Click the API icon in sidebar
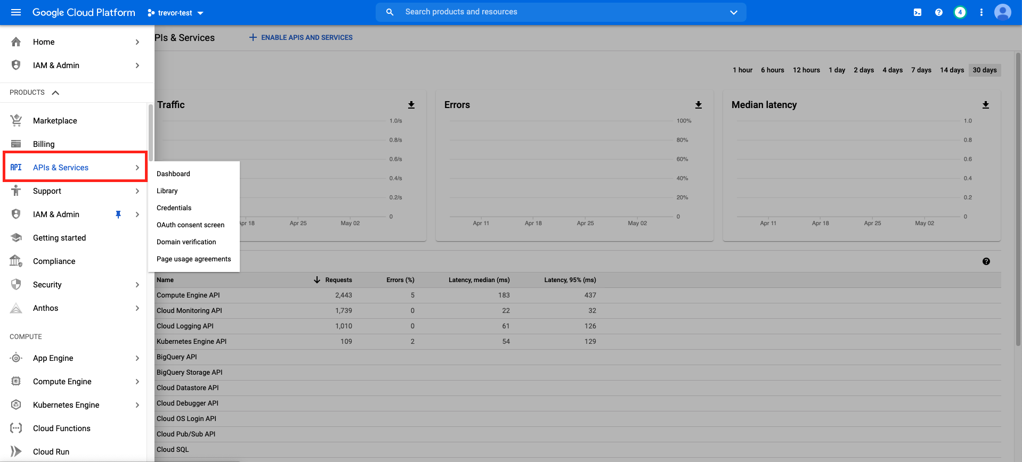 16,167
